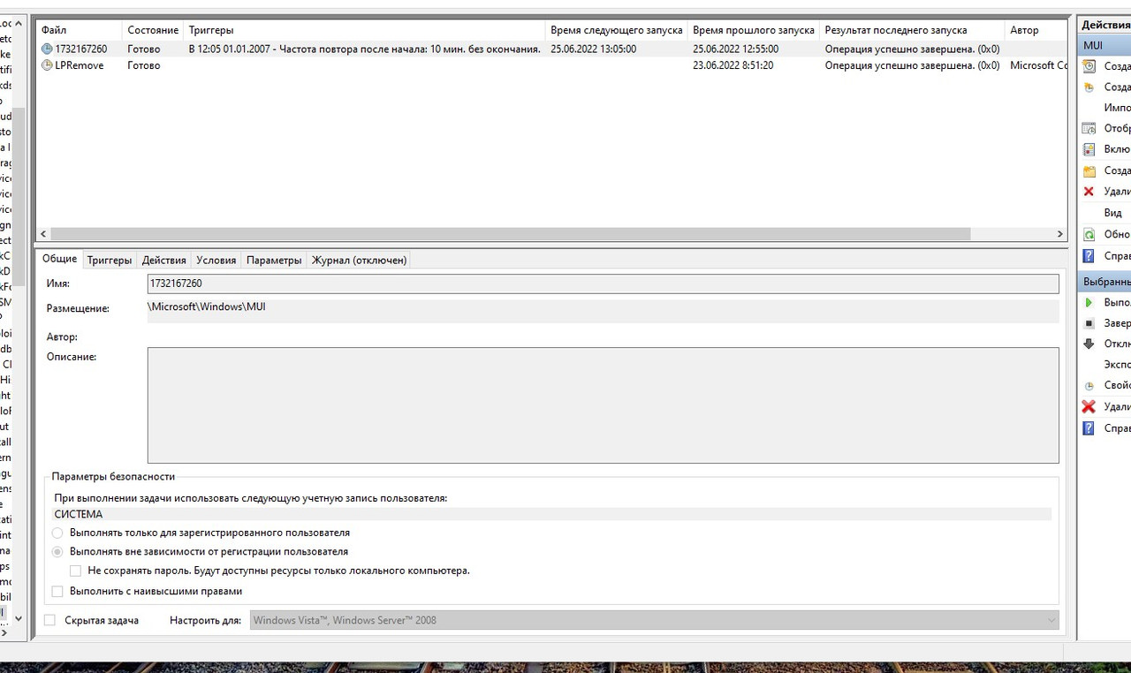1131x673 pixels.
Task: Click the yellow-clock Create Task icon in Actions
Action: (x=1089, y=87)
